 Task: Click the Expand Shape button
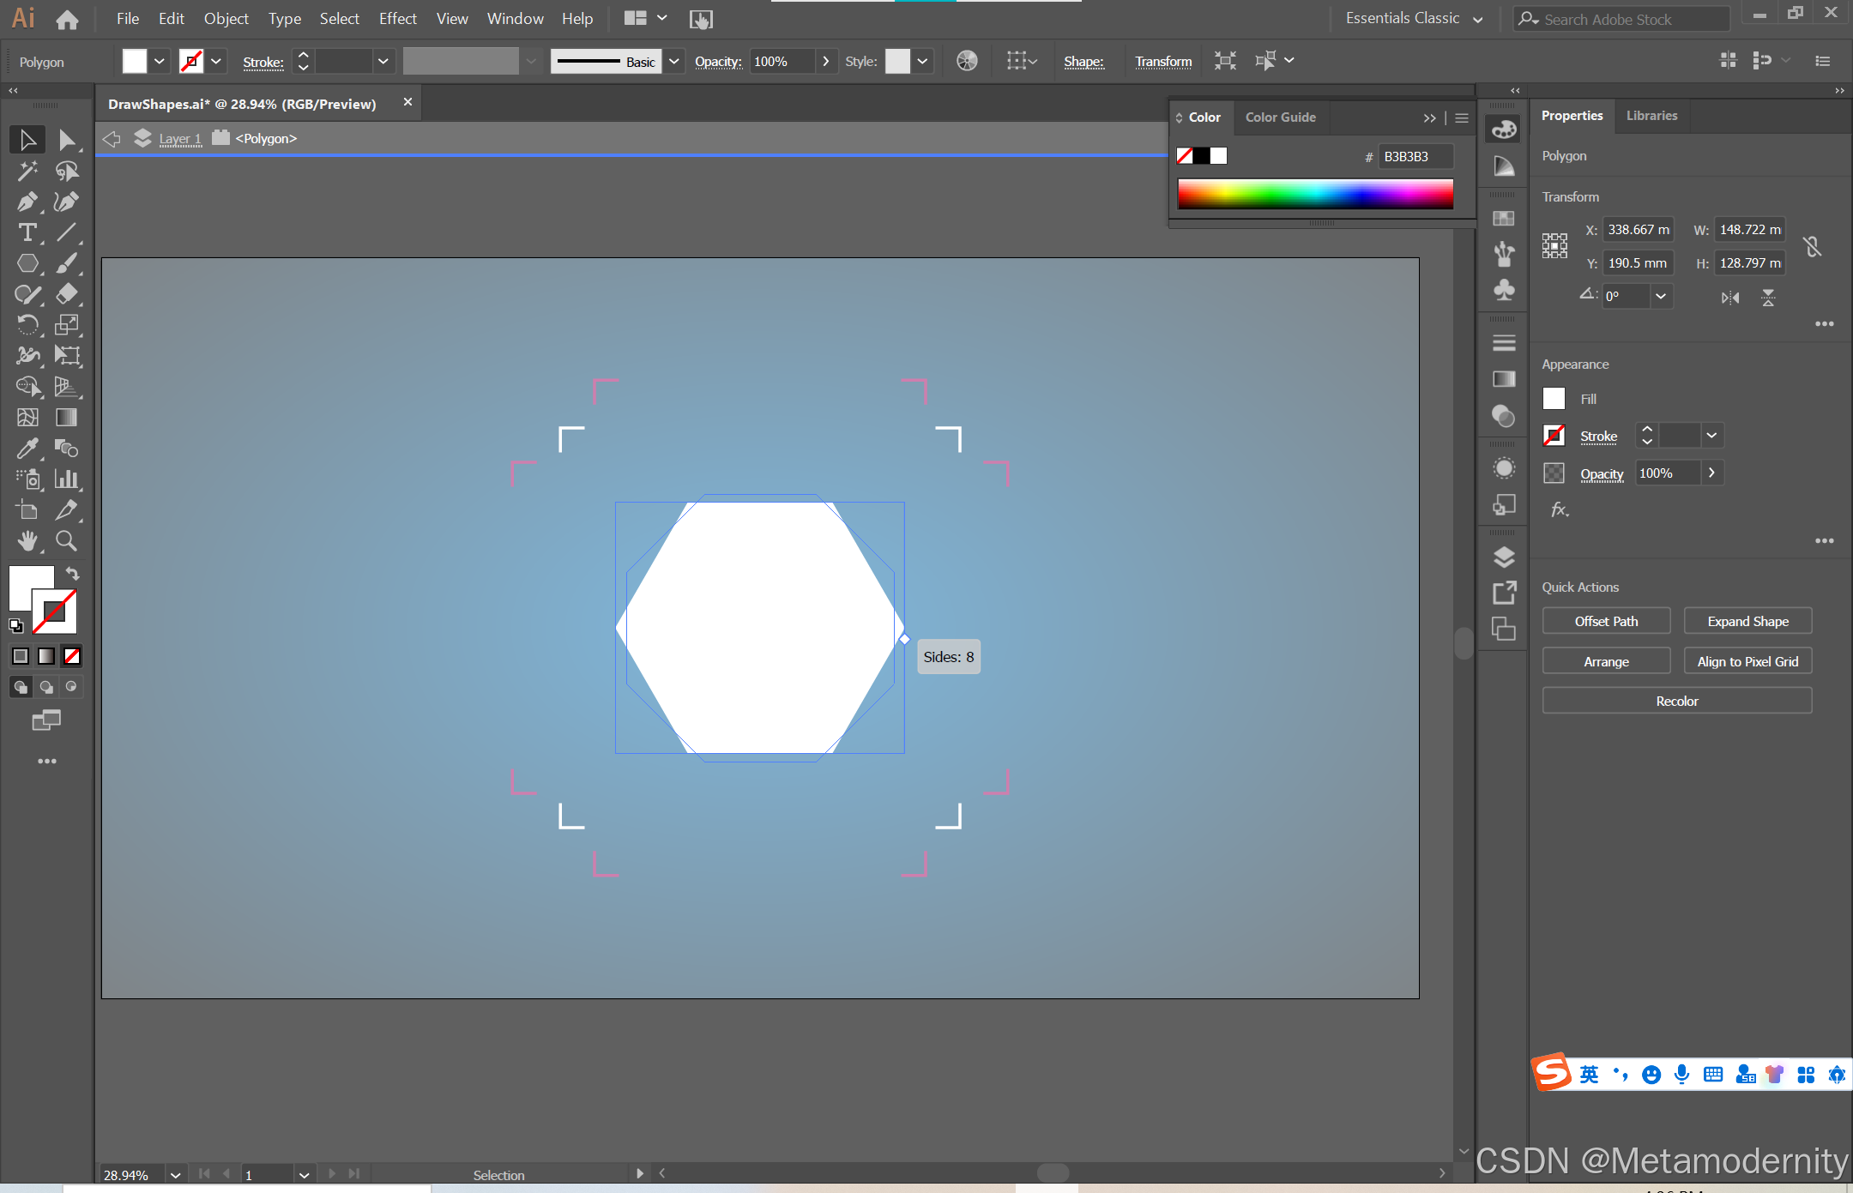click(1747, 621)
